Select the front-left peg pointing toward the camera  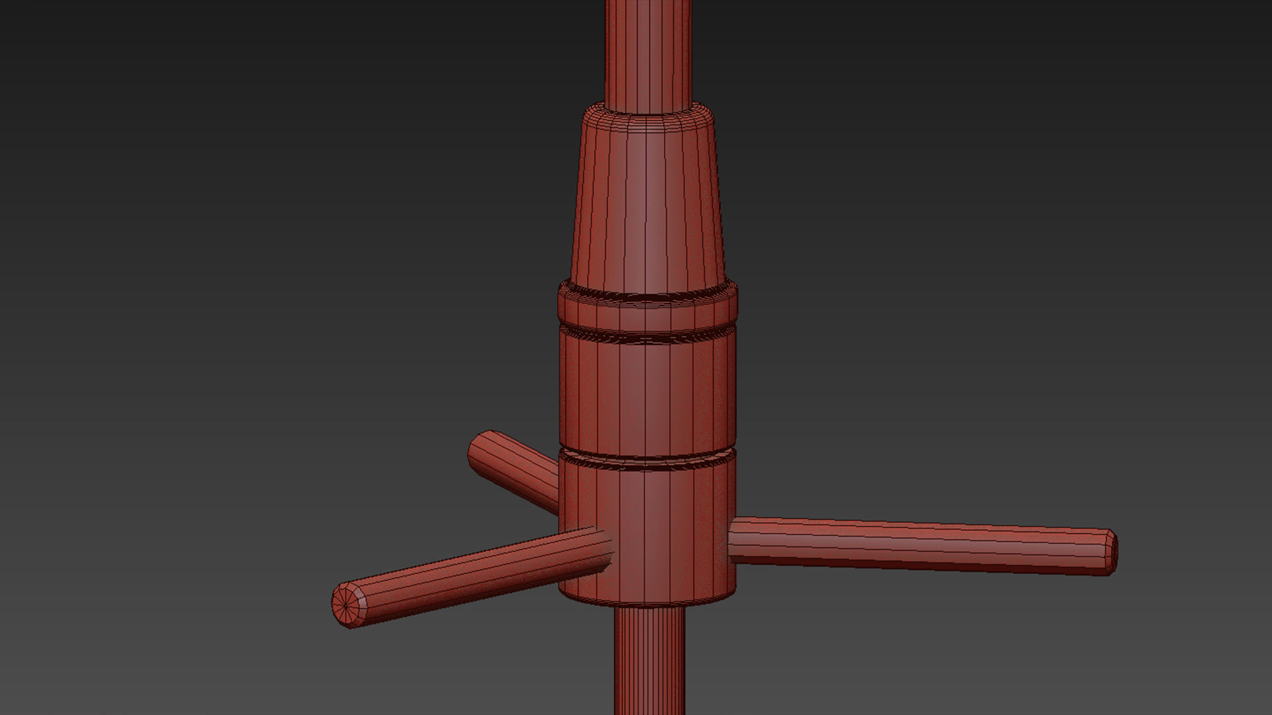click(x=472, y=577)
